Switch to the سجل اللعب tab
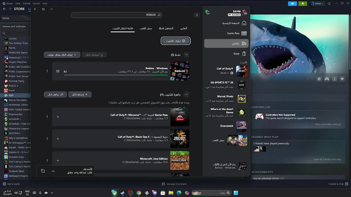The image size is (351, 197). (x=146, y=28)
